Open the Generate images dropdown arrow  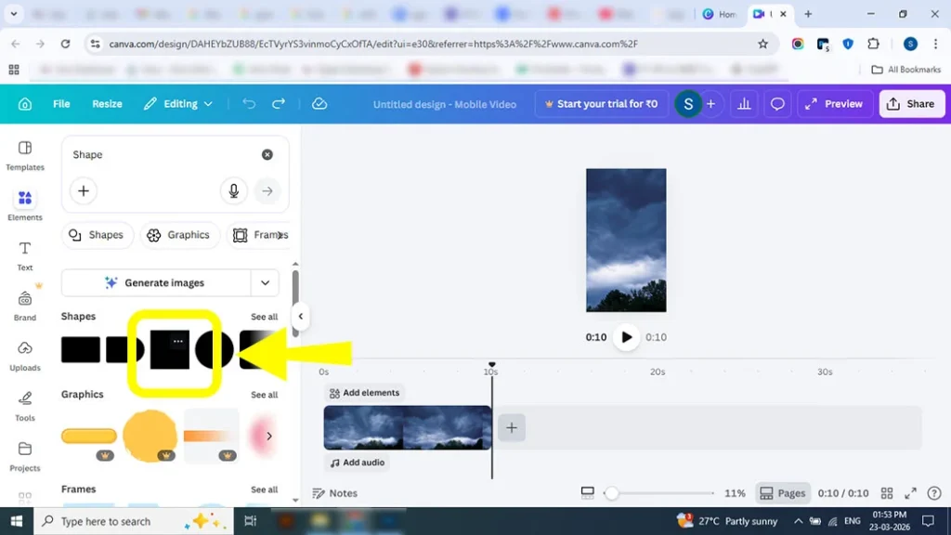266,282
